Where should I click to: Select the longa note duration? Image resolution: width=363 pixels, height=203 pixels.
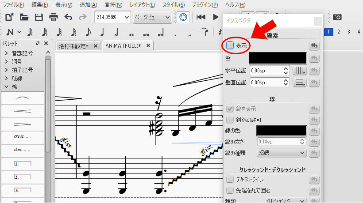coord(161,32)
